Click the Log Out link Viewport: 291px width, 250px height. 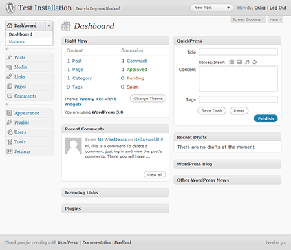[x=278, y=8]
